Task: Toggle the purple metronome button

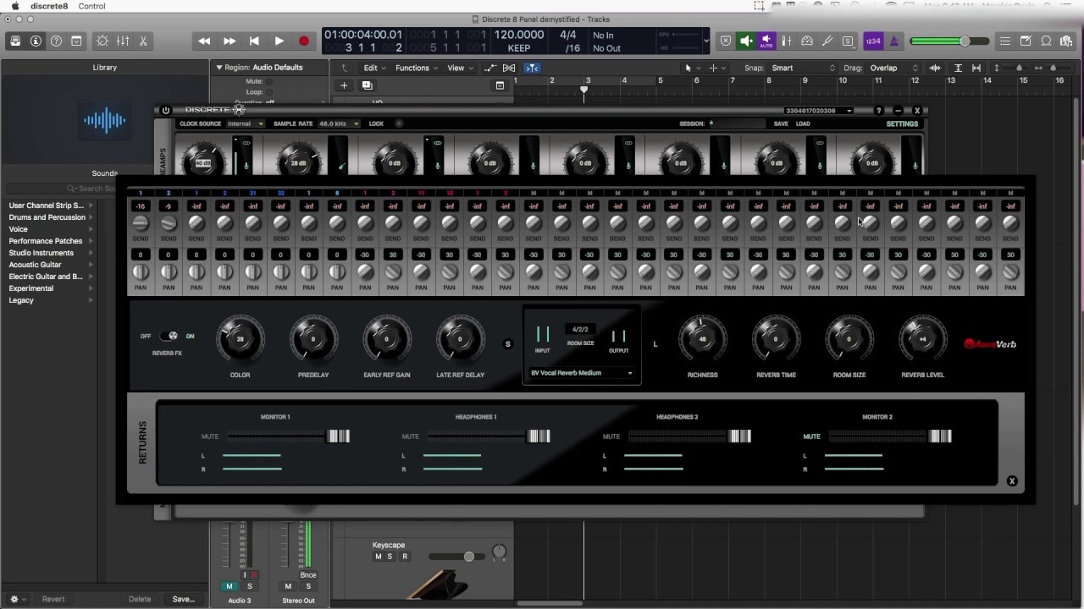Action: [x=893, y=41]
